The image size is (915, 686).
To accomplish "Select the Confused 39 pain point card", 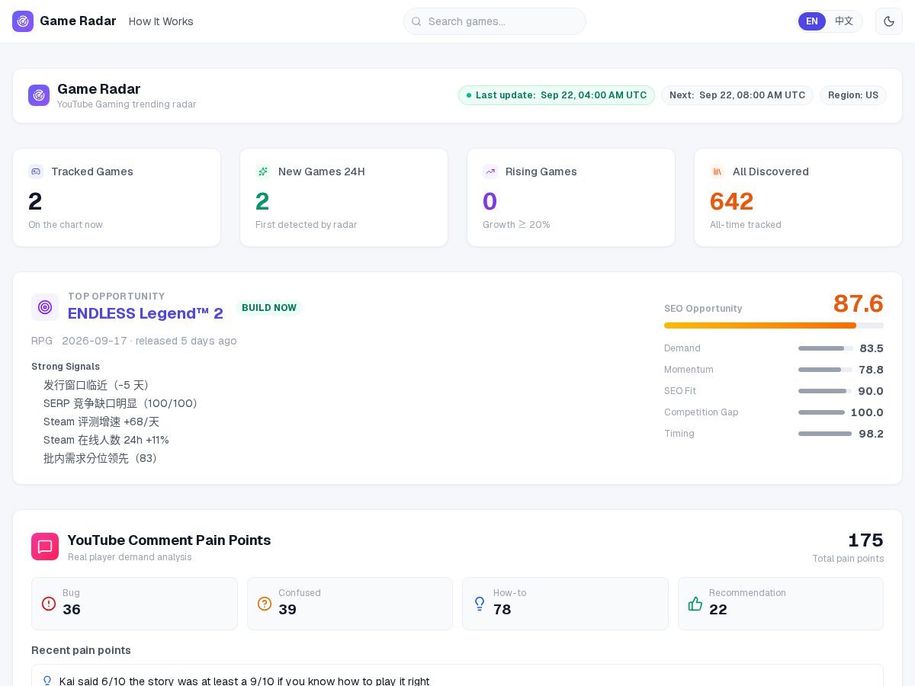I will pyautogui.click(x=350, y=604).
